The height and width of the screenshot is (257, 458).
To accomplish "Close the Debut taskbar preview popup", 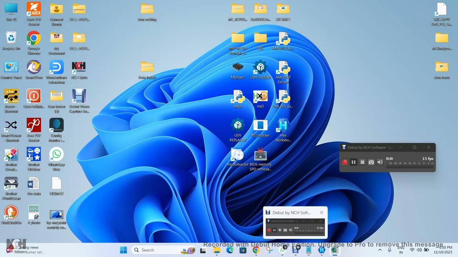I will click(x=321, y=212).
